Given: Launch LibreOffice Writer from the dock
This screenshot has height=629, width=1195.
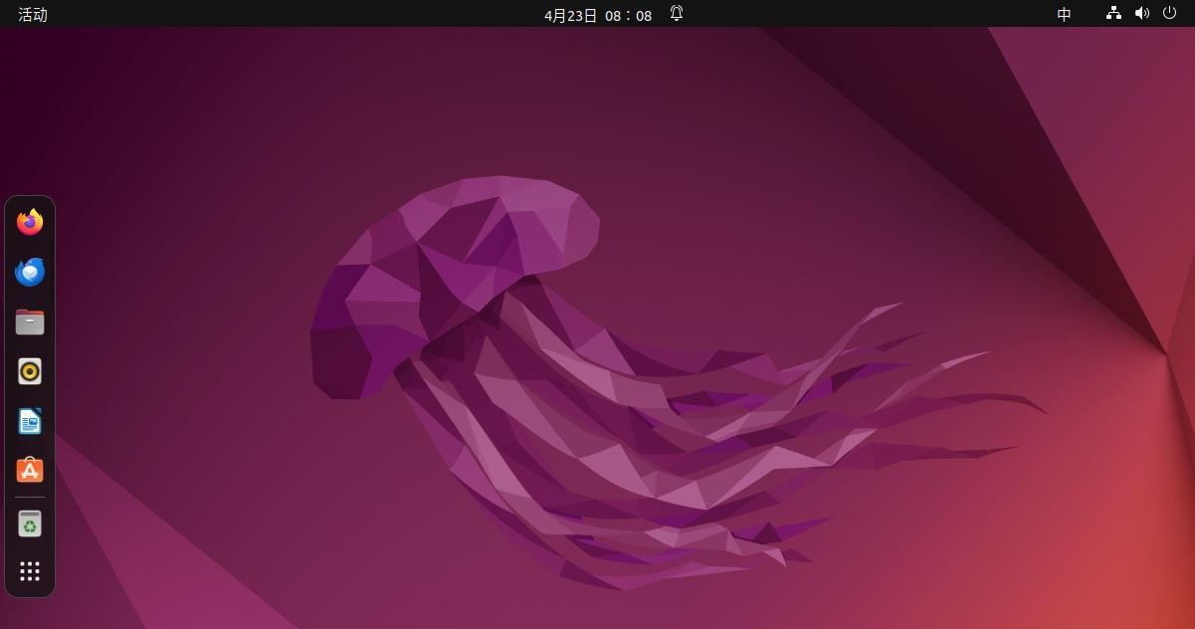Looking at the screenshot, I should pos(30,421).
